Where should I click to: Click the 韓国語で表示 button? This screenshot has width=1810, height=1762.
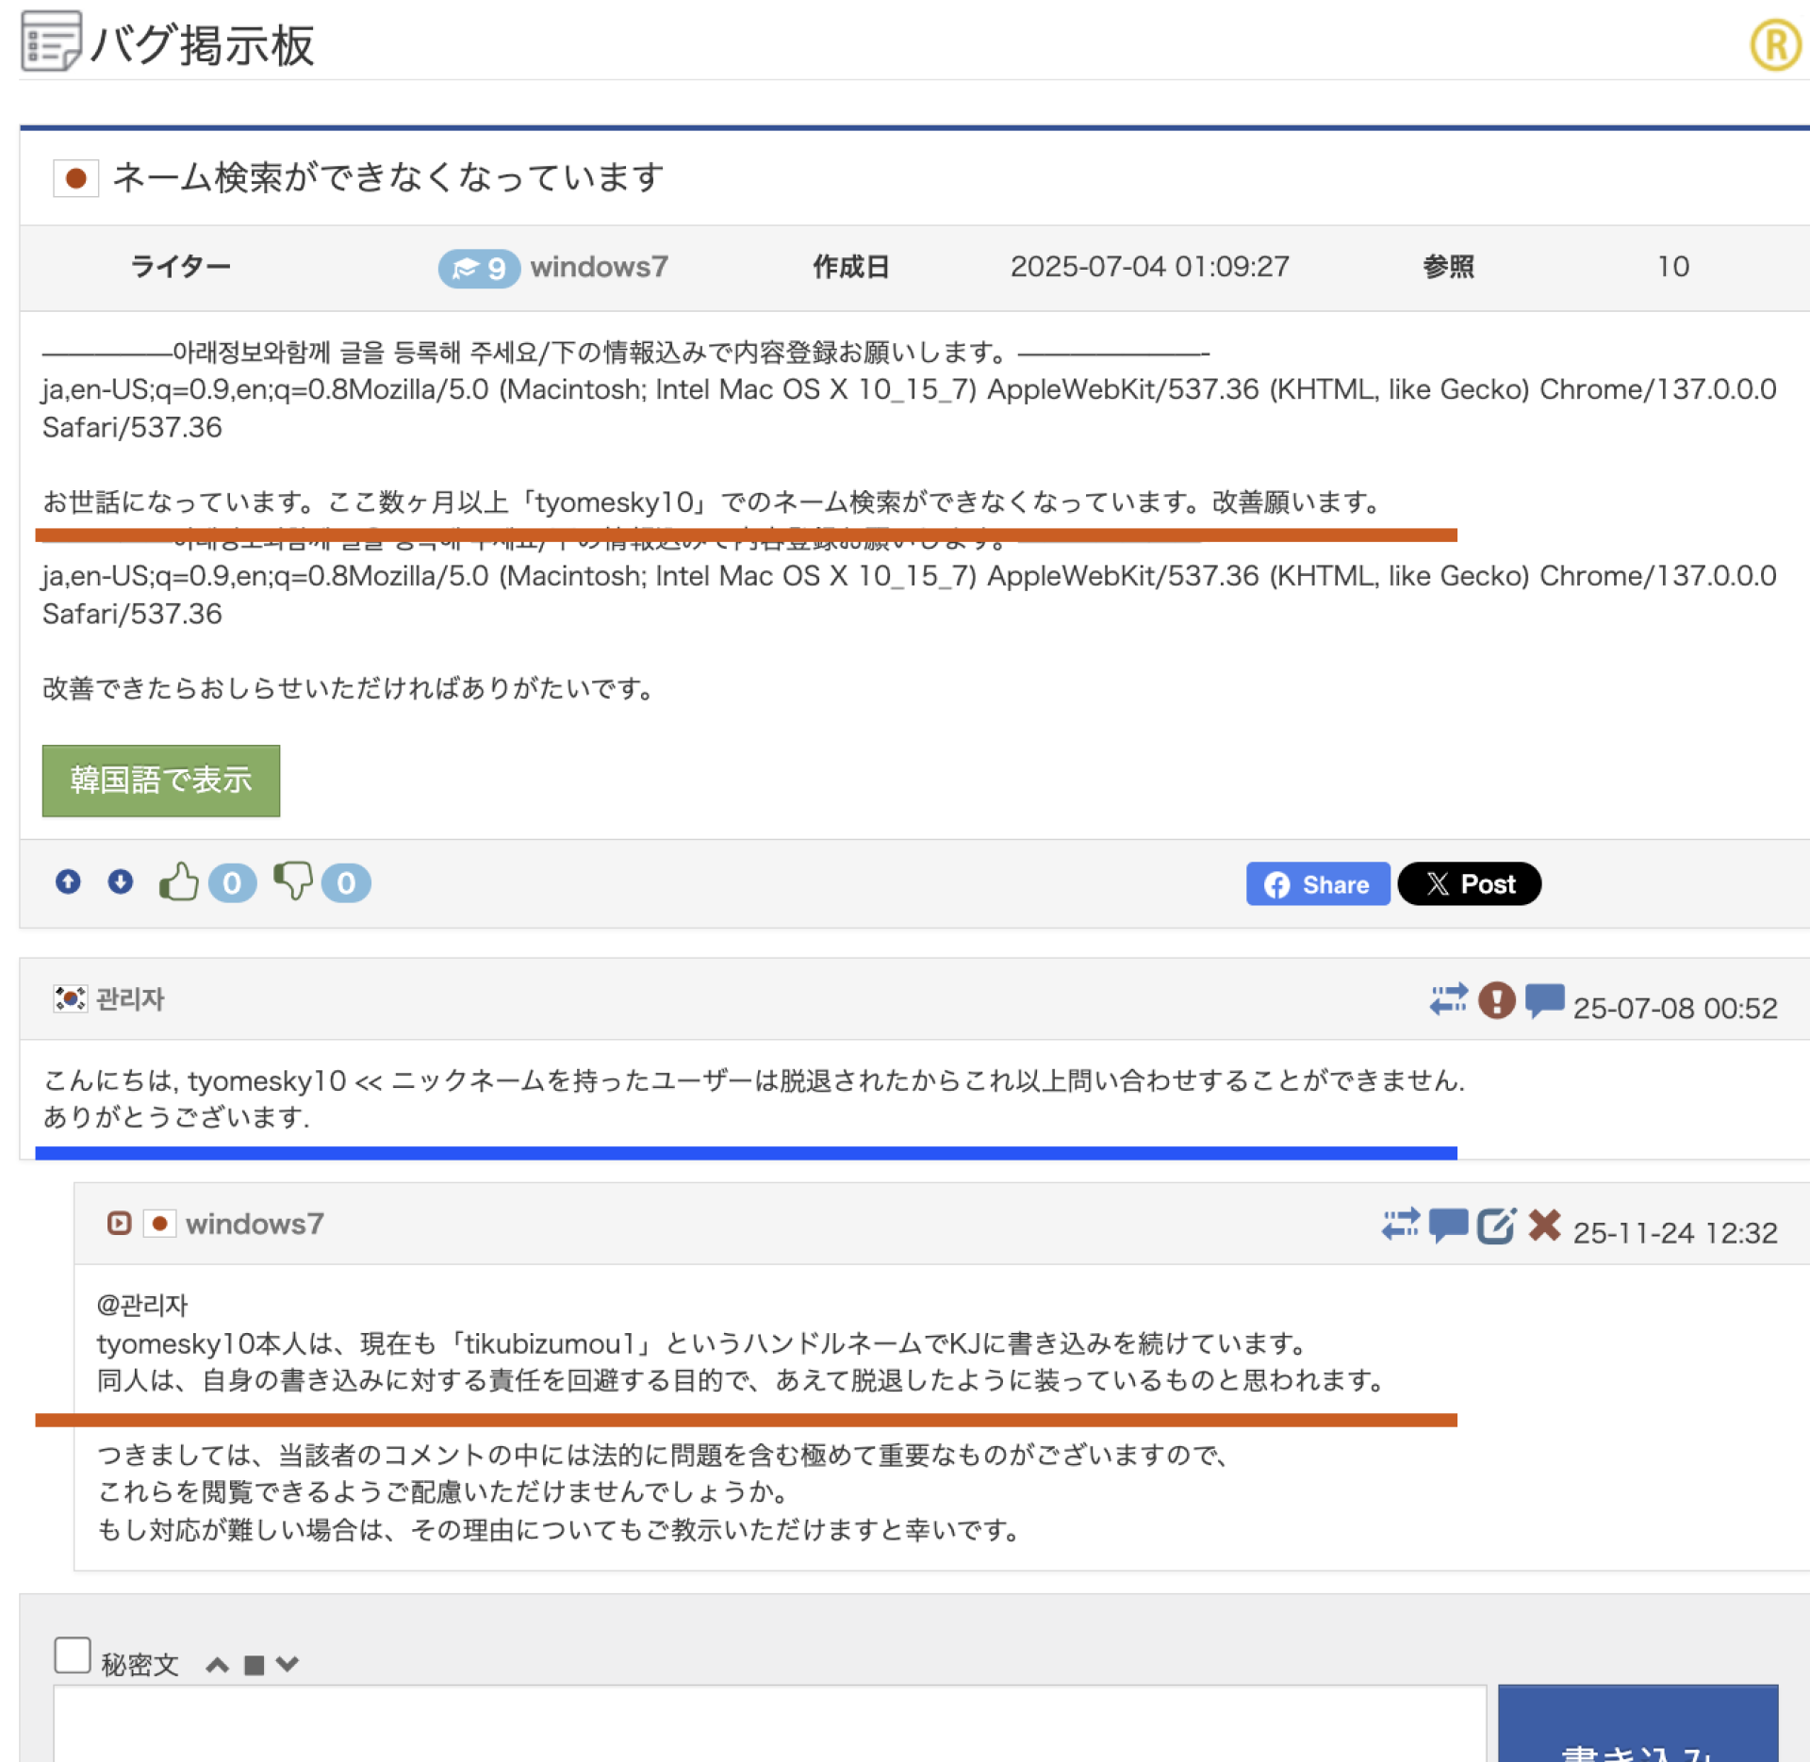[161, 781]
